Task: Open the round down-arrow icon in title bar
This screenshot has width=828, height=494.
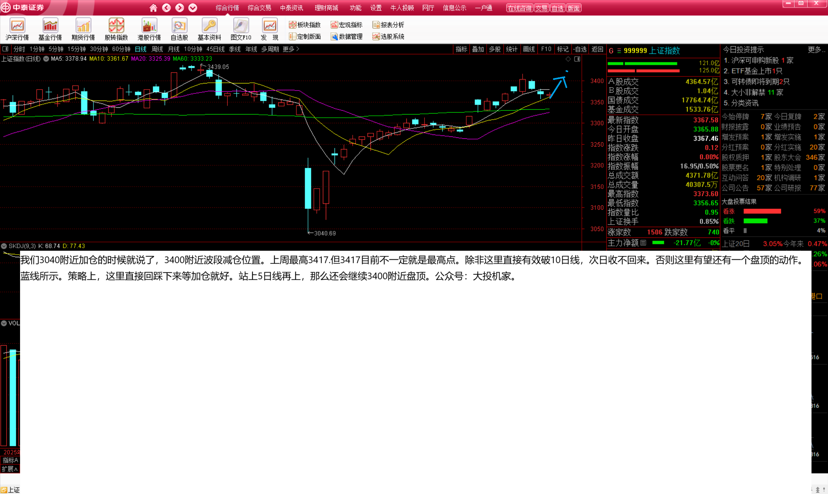Action: (x=193, y=8)
